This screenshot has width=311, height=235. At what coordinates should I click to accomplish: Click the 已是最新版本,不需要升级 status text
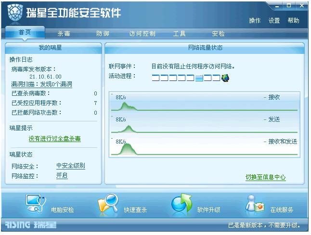tap(264, 225)
